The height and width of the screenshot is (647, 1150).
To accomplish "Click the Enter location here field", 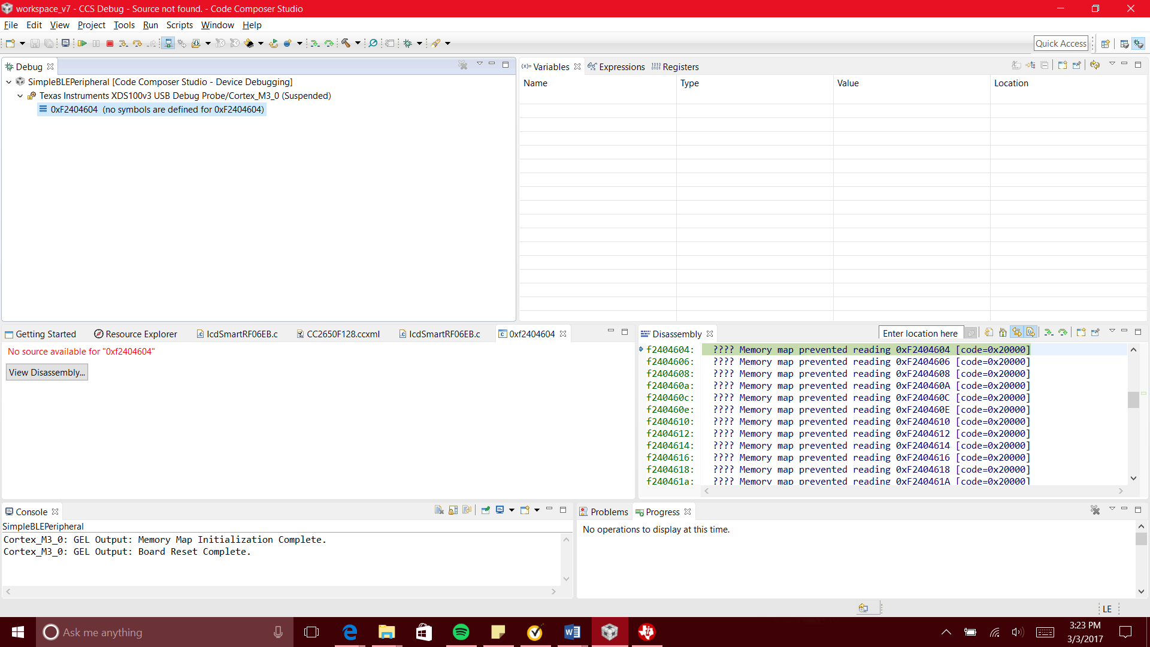I will click(920, 334).
